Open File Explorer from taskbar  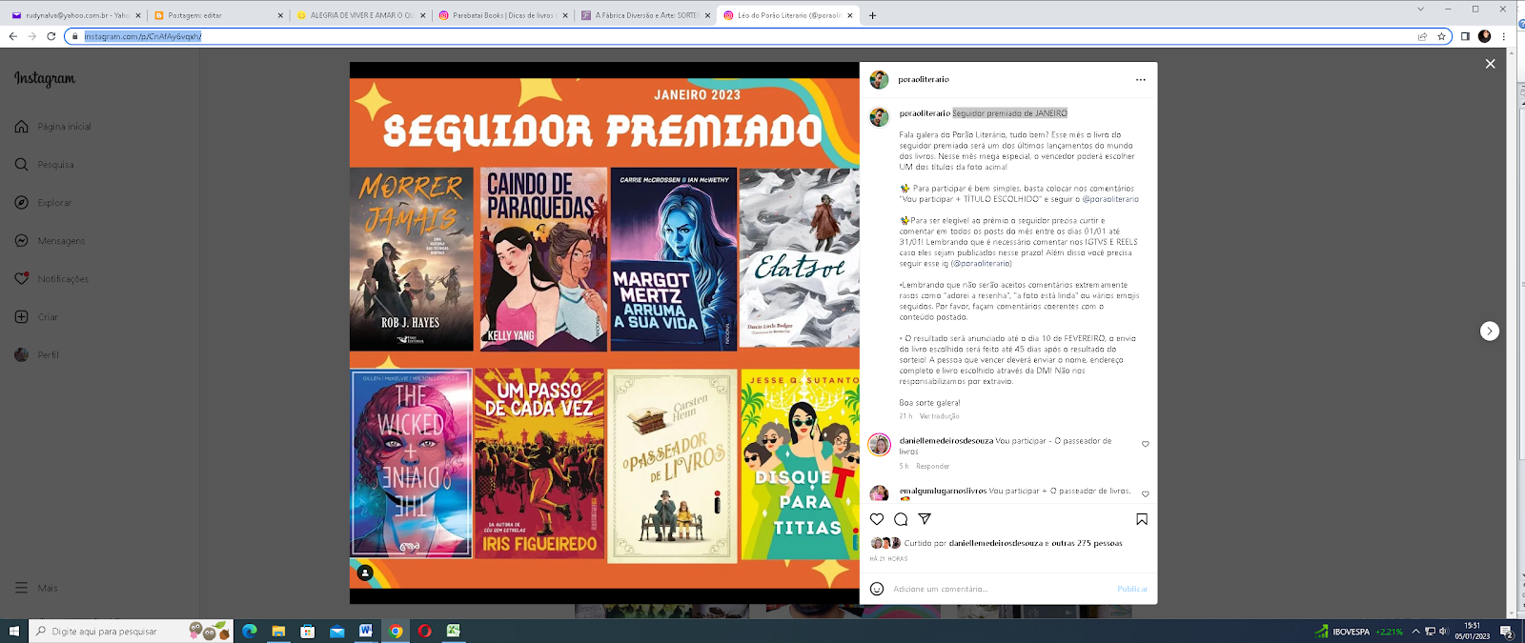(x=278, y=631)
